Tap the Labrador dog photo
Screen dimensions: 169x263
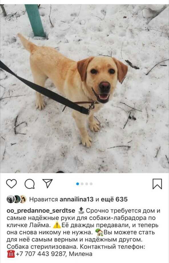click(84, 89)
